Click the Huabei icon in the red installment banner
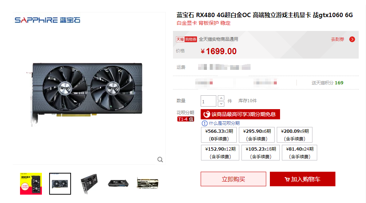 click(x=206, y=114)
